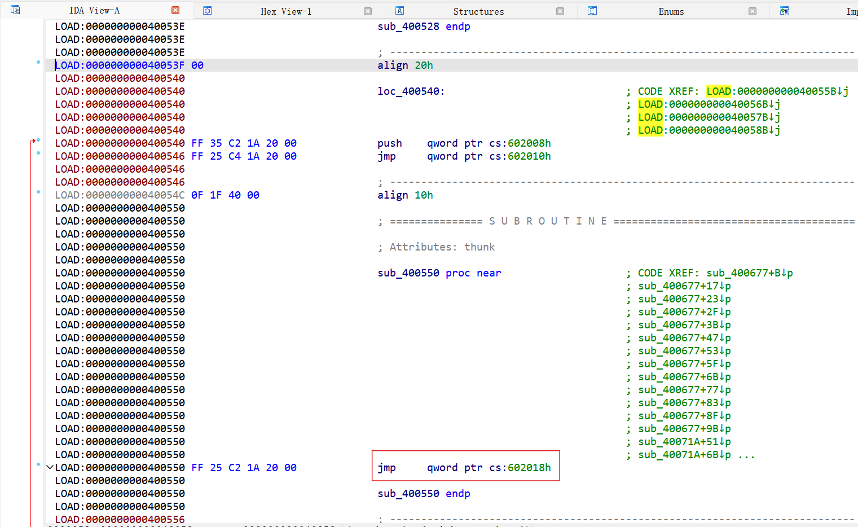The width and height of the screenshot is (858, 527).
Task: Click xref sub_400677+47↓p
Action: click(x=684, y=338)
